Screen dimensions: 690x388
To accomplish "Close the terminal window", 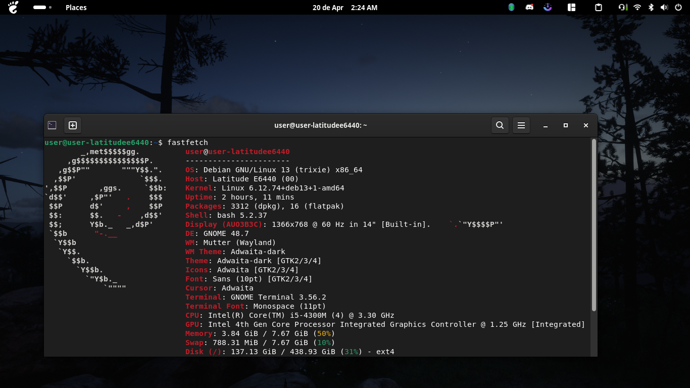I will coord(586,125).
